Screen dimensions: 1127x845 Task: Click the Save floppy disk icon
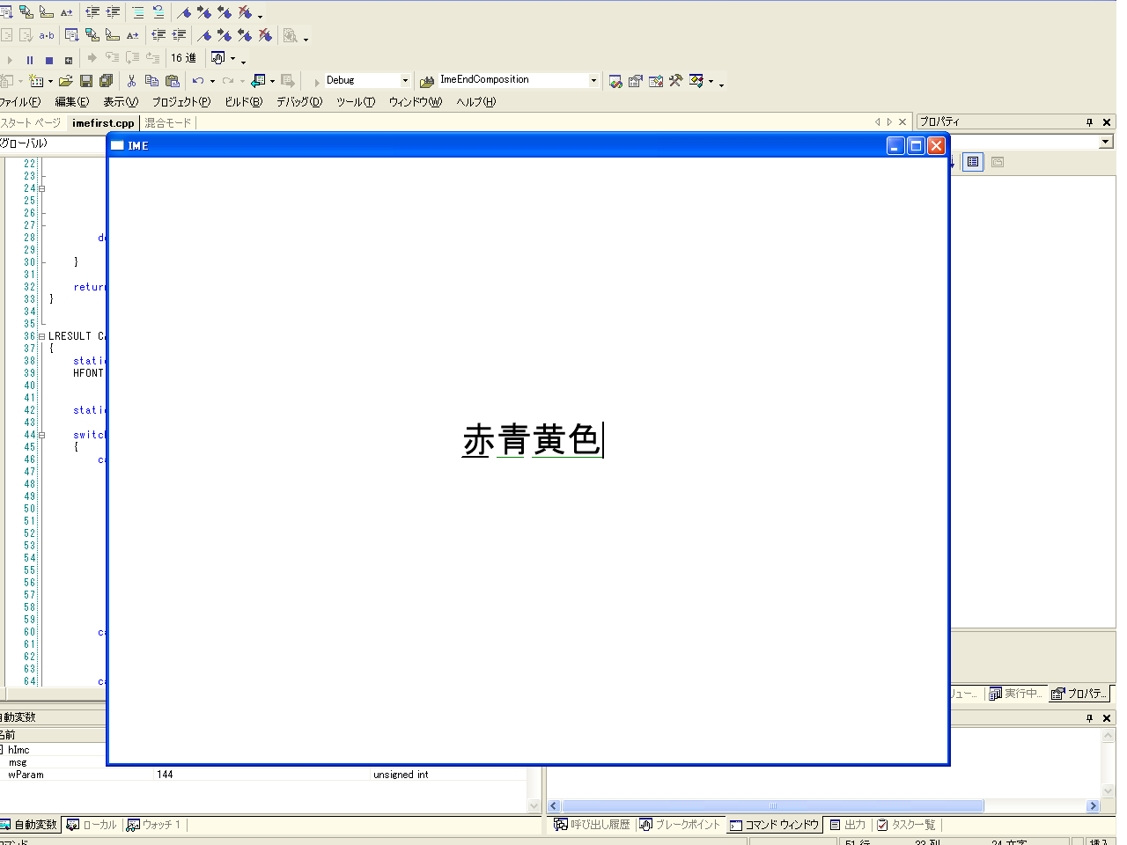tap(86, 81)
